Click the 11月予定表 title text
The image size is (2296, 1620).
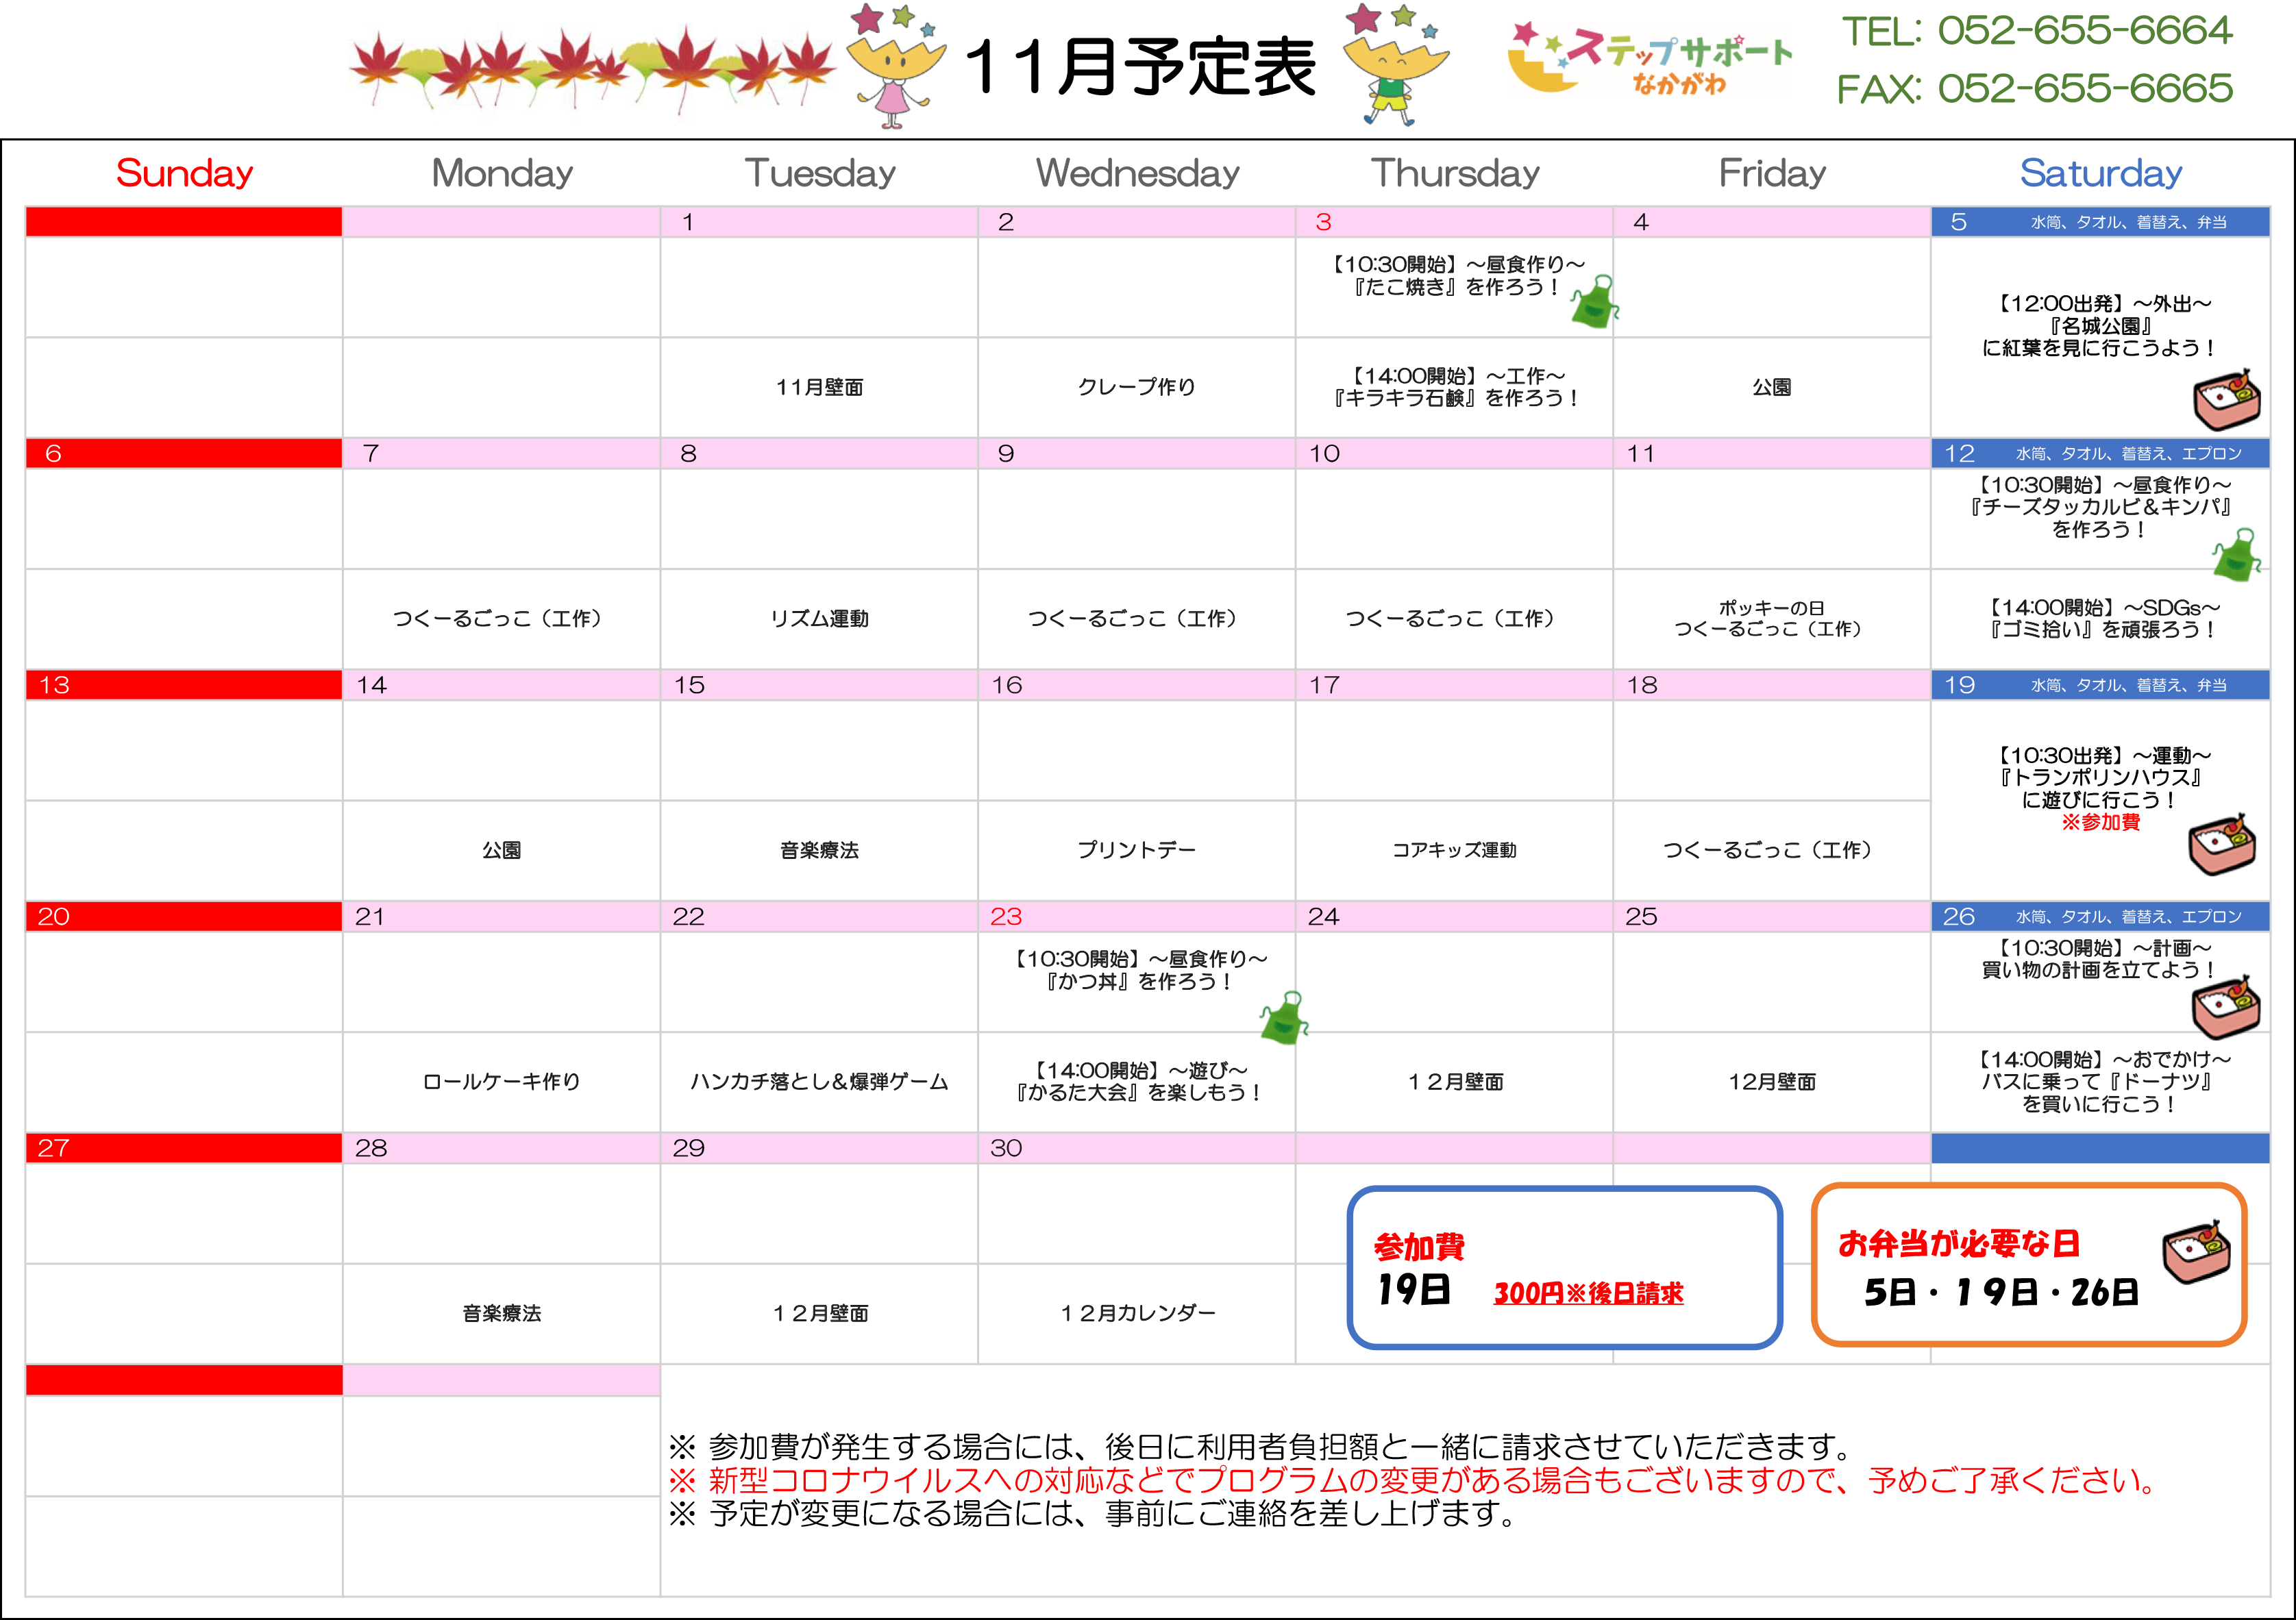[1140, 68]
